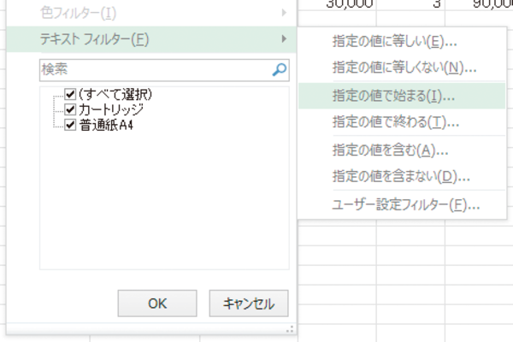Open ユーザー設定フィルター(F) dialog

(x=402, y=205)
